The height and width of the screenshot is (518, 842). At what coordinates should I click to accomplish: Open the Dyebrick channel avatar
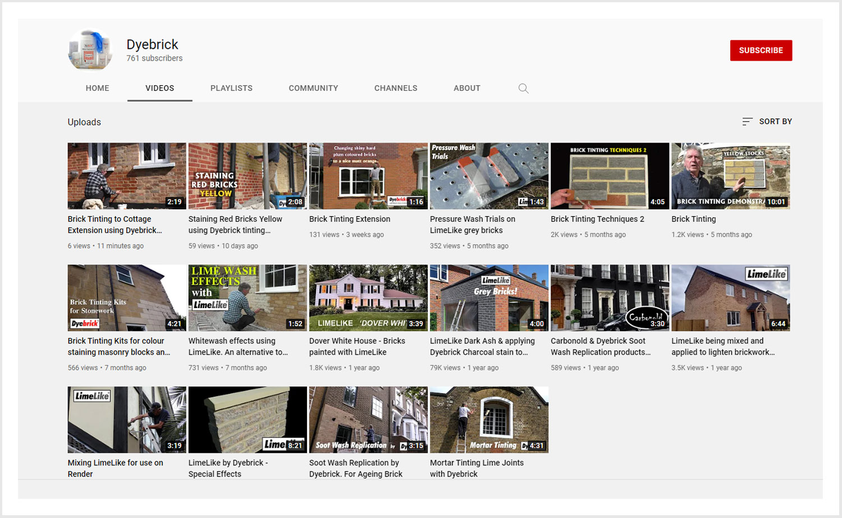point(90,51)
